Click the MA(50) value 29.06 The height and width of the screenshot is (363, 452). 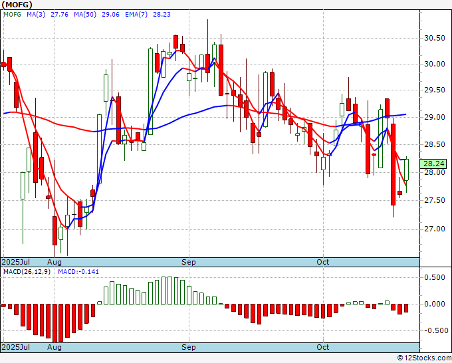coord(110,15)
